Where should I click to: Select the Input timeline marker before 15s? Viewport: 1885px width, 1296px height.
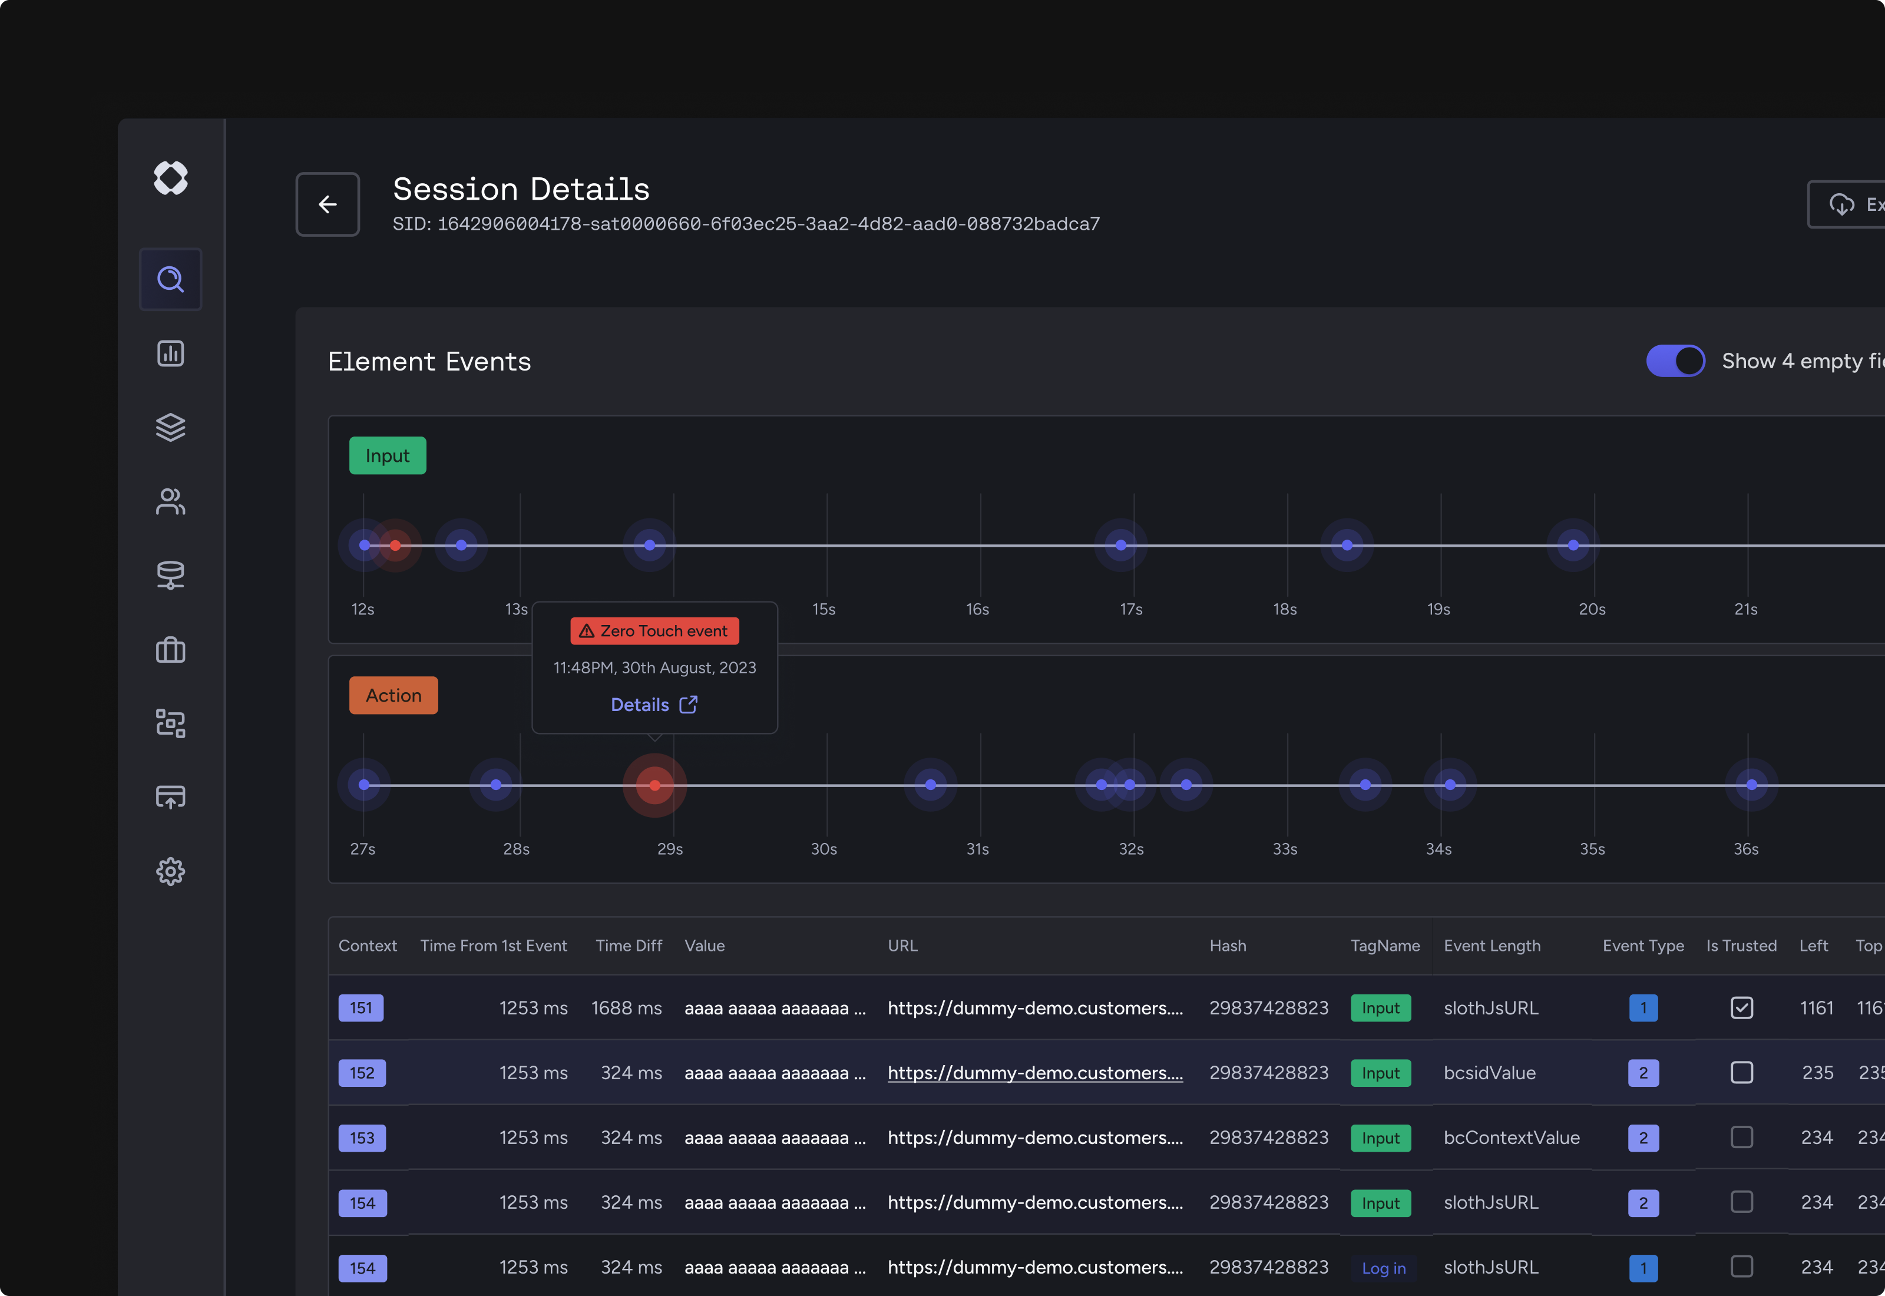coord(649,545)
